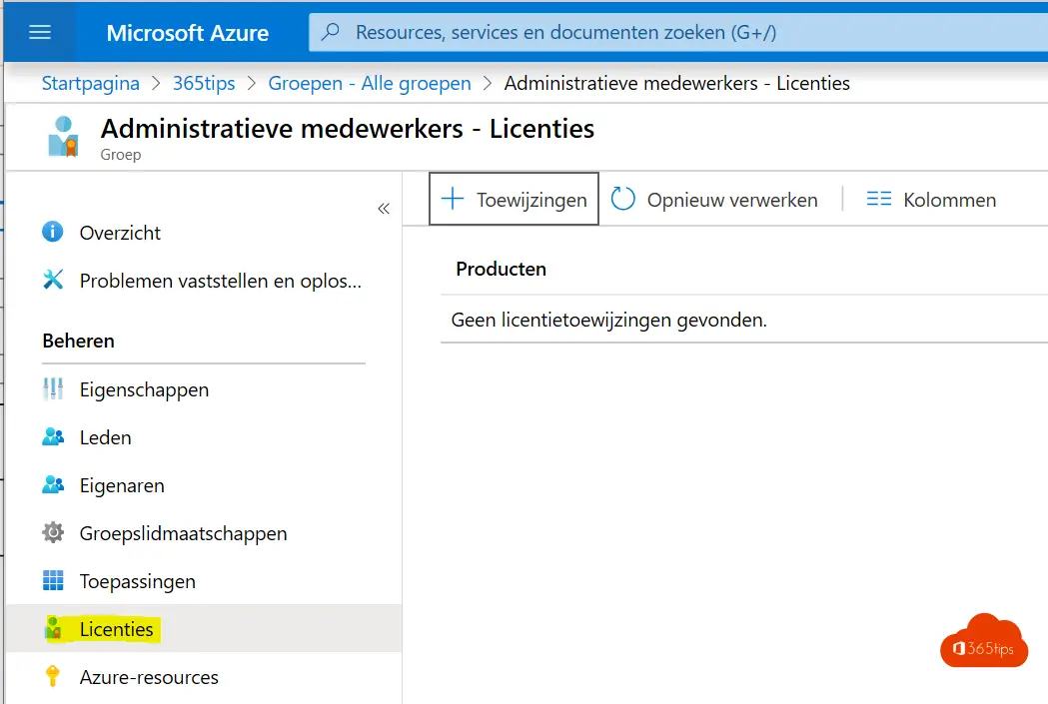Viewport: 1048px width, 704px height.
Task: Click the Groepslidmaatschappen gear icon
Action: point(53,533)
